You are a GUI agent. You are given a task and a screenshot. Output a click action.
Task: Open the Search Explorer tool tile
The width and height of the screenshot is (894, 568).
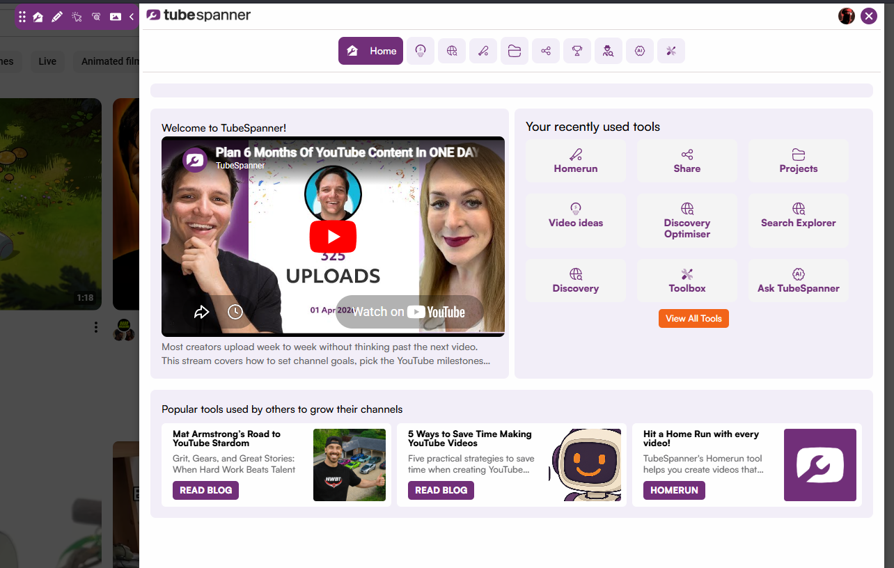pos(799,221)
